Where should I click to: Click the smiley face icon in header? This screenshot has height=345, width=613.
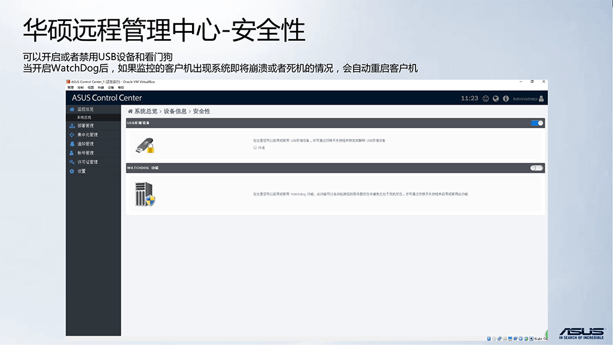click(485, 98)
